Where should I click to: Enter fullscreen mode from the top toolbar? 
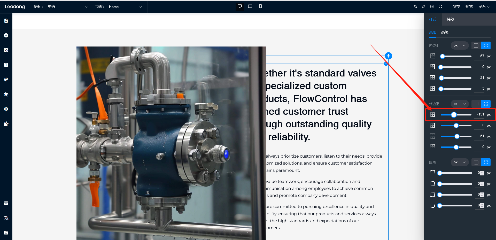(x=440, y=6)
